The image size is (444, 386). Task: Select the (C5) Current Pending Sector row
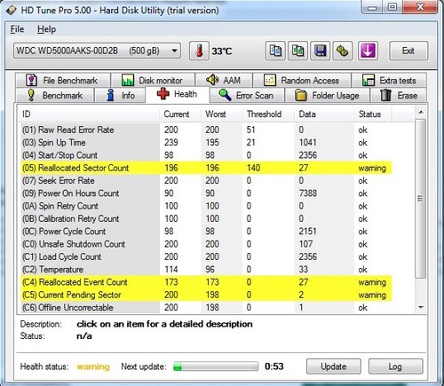[206, 295]
